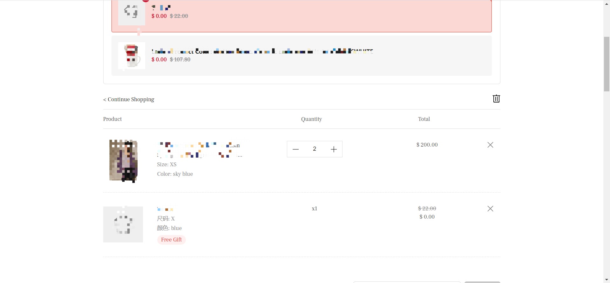Open the sky blue clothing product thumbnail
Screen dimensions: 610x283
coord(123,161)
